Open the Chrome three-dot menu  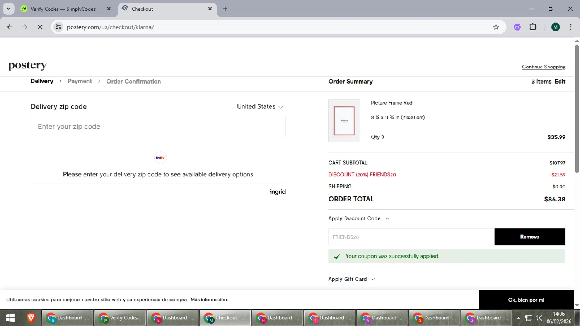pos(571,27)
